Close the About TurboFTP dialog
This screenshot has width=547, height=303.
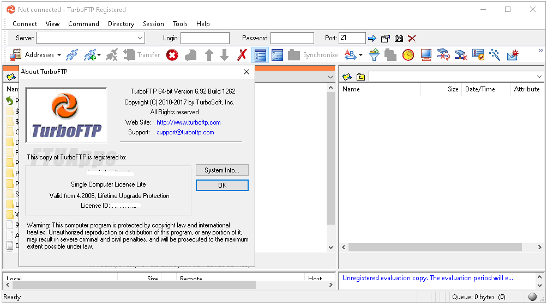click(247, 72)
